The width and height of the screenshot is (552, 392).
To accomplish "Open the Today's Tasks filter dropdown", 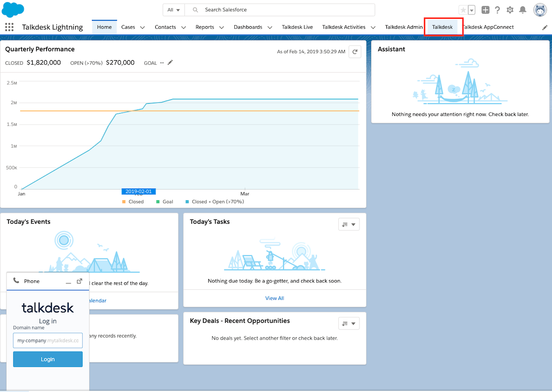I will click(x=349, y=225).
